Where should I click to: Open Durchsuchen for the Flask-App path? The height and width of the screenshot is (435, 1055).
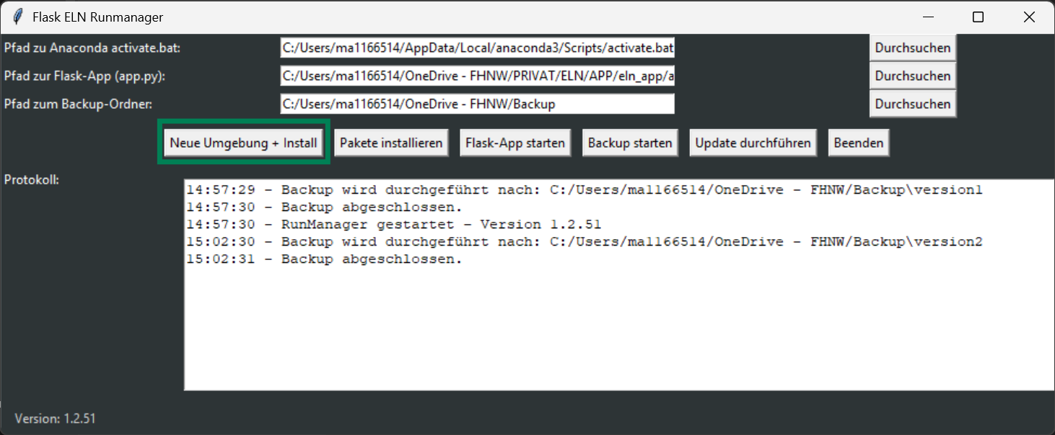[912, 76]
